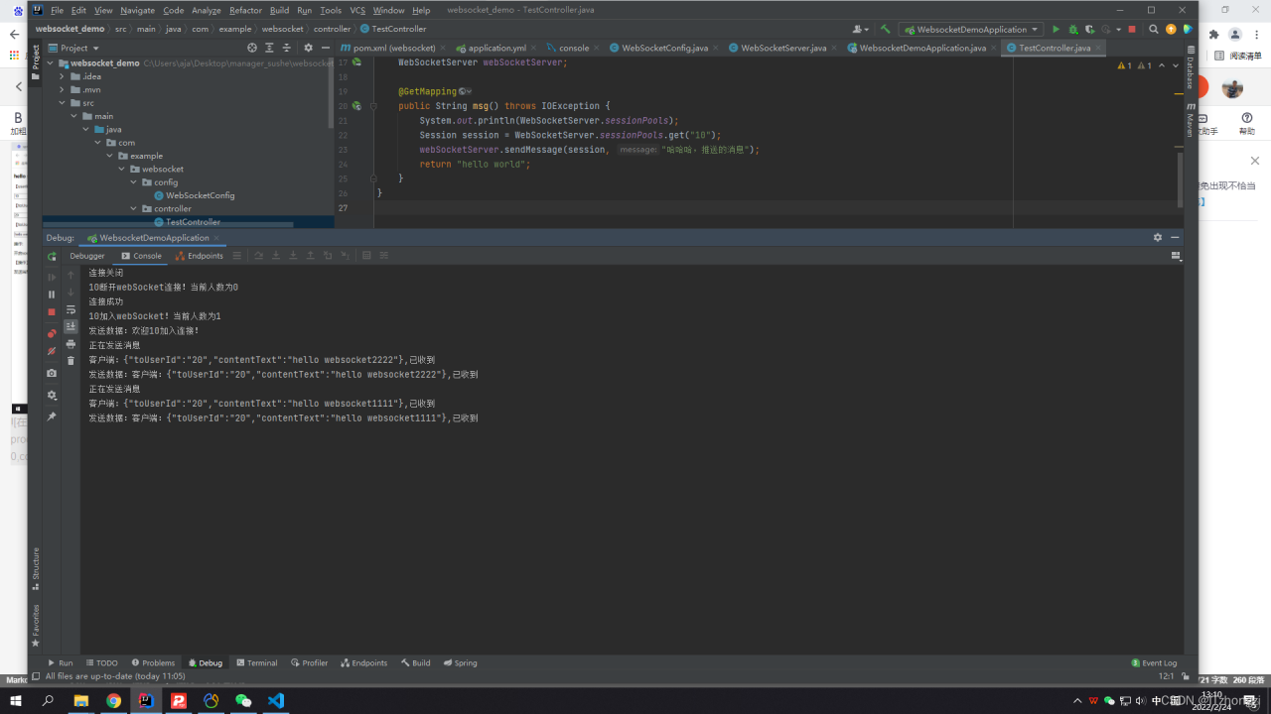The width and height of the screenshot is (1271, 714).
Task: Click the View Breakpoints red circles icon
Action: [52, 334]
